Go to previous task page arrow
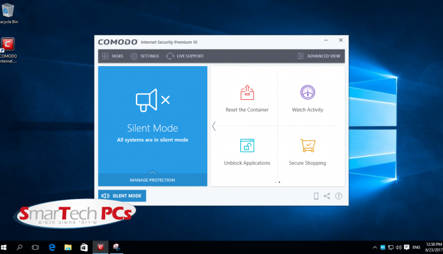 [x=214, y=126]
